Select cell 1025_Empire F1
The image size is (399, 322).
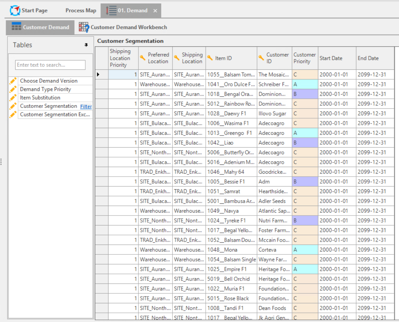[x=231, y=269]
